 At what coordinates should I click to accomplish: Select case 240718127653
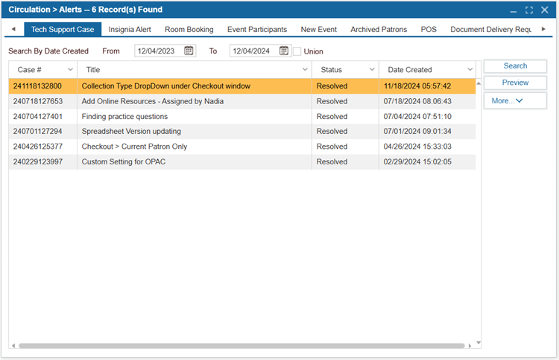(38, 101)
